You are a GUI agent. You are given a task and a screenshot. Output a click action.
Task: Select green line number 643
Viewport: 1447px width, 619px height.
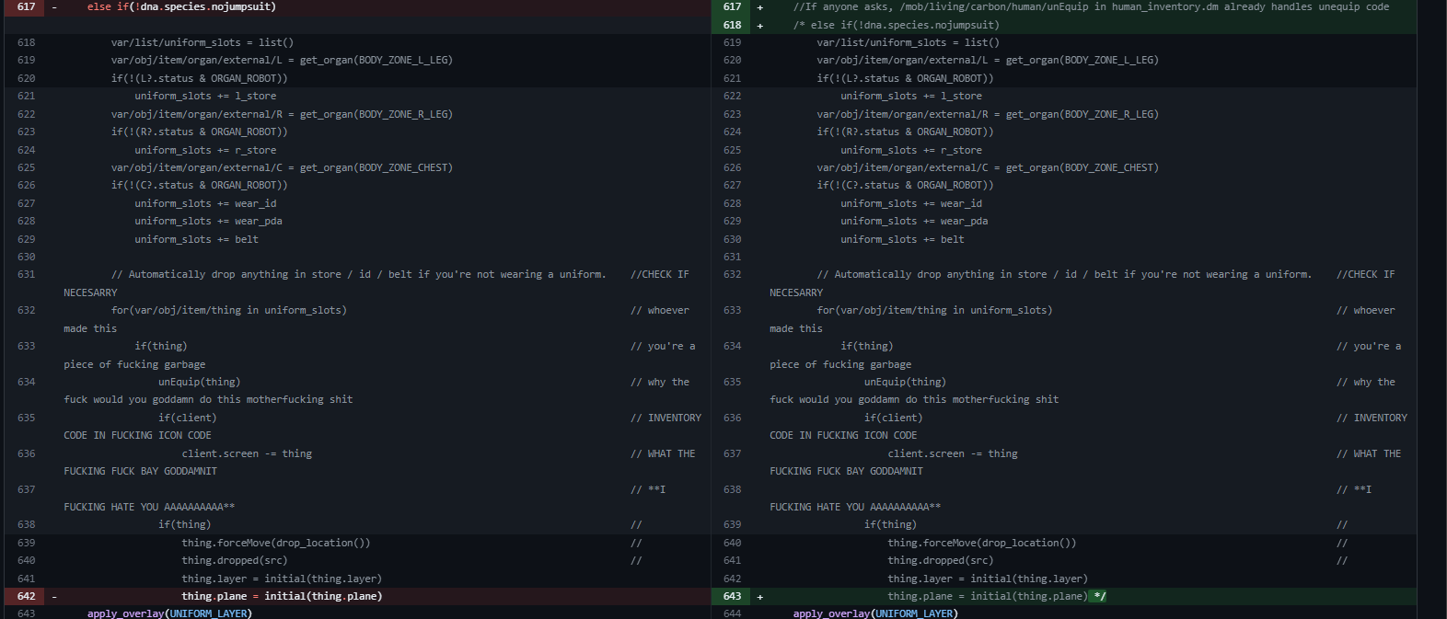[732, 596]
